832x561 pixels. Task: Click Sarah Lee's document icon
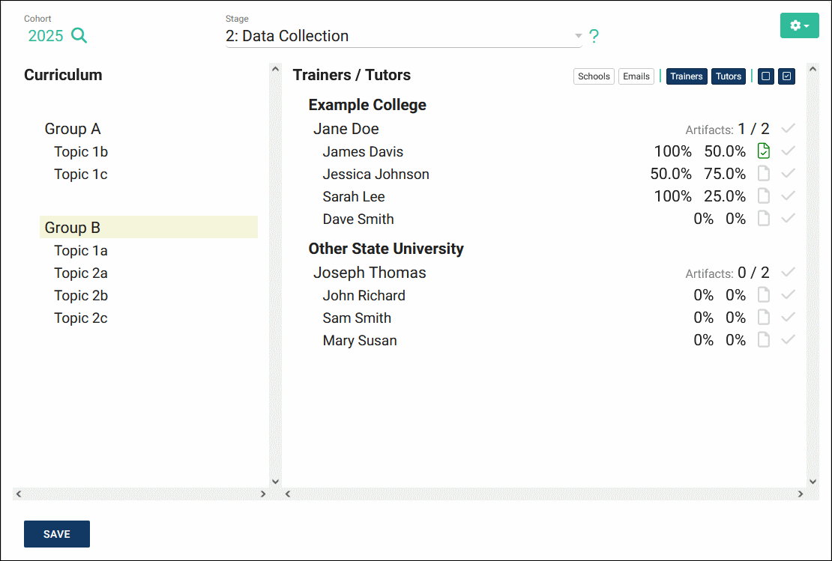763,196
